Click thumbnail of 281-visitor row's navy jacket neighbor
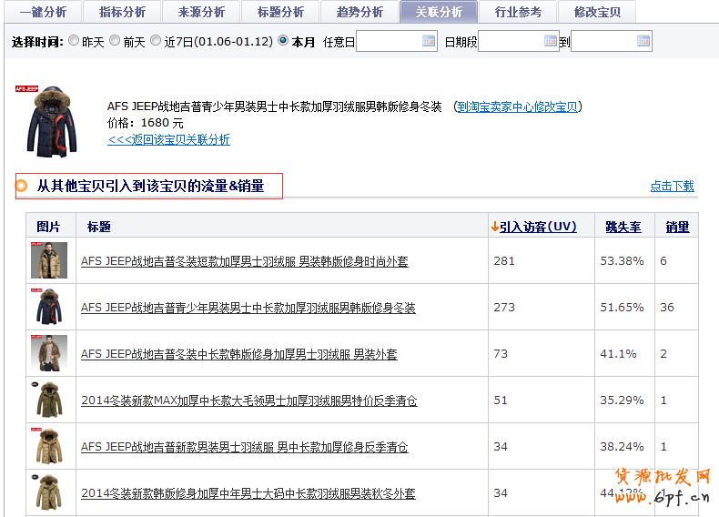 [48, 307]
